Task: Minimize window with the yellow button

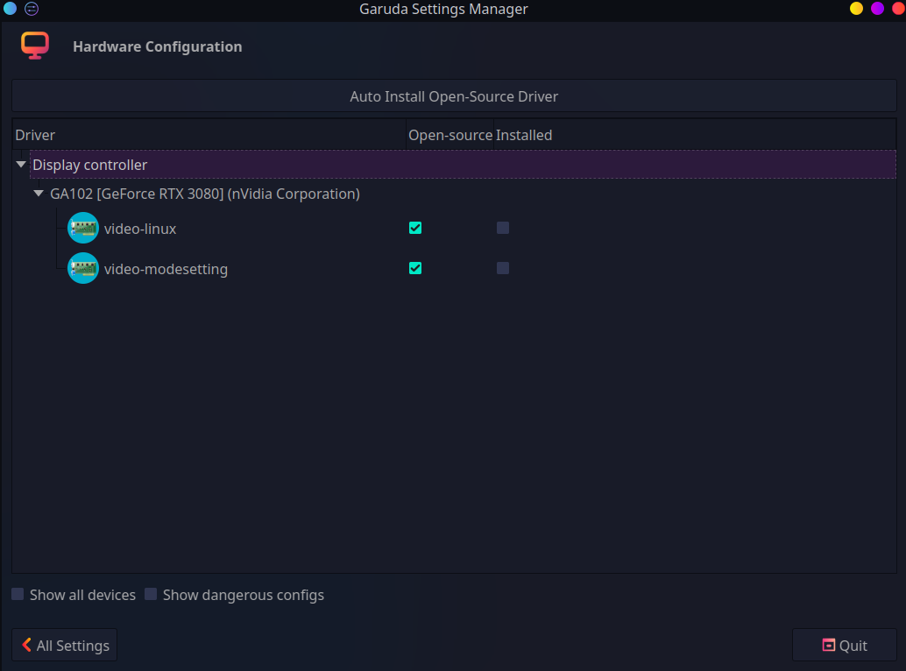Action: tap(856, 9)
